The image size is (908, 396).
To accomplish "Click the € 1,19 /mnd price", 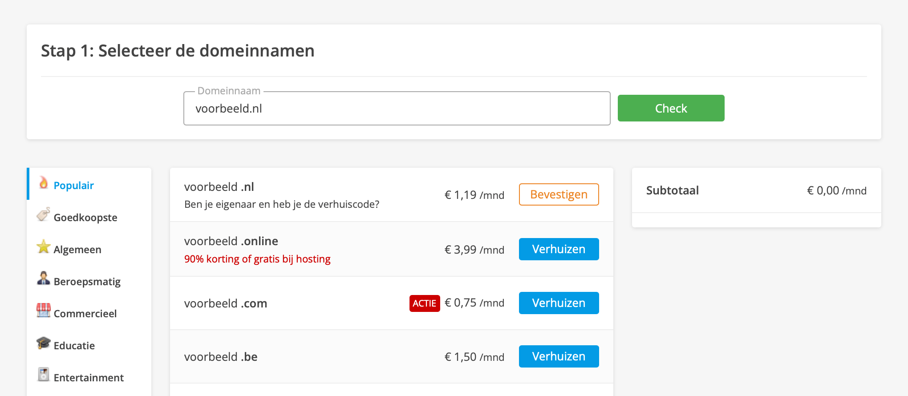I will coord(474,195).
